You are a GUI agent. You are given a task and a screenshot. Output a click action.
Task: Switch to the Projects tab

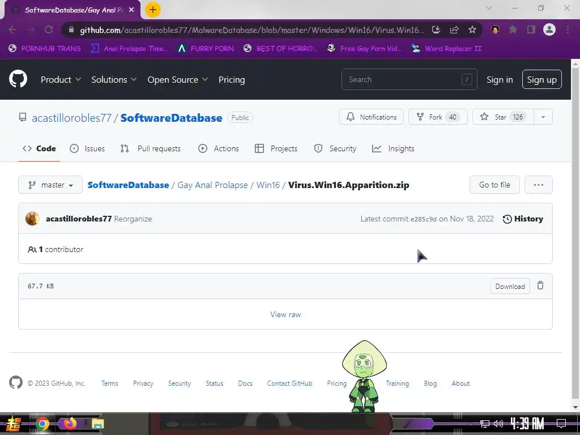tap(276, 148)
